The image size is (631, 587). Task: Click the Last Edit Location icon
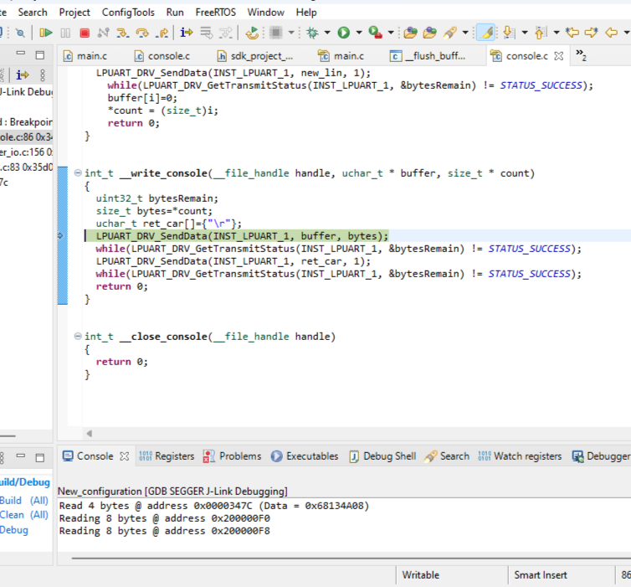(572, 32)
